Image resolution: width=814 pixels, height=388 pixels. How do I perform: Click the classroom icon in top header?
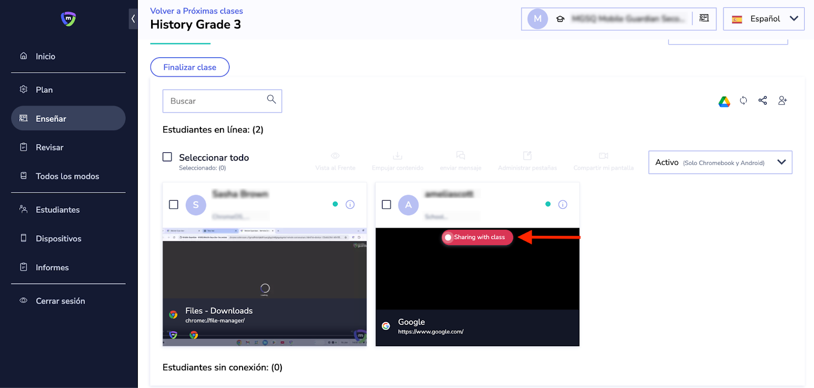(x=704, y=18)
